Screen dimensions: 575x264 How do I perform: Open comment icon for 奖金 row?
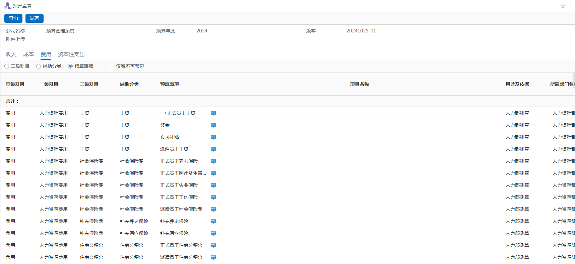(x=213, y=125)
